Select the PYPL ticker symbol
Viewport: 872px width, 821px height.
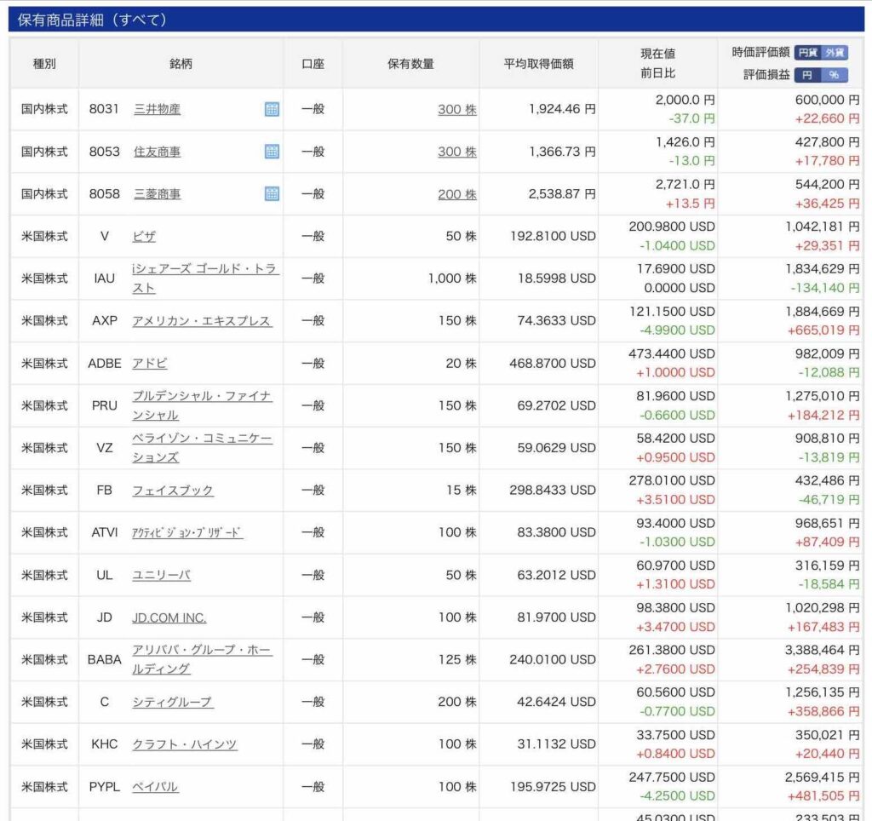pyautogui.click(x=105, y=787)
